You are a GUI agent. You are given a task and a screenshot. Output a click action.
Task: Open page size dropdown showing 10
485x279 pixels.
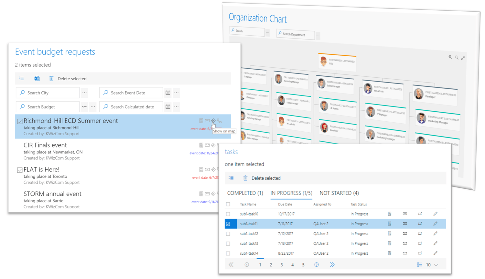pos(432,265)
